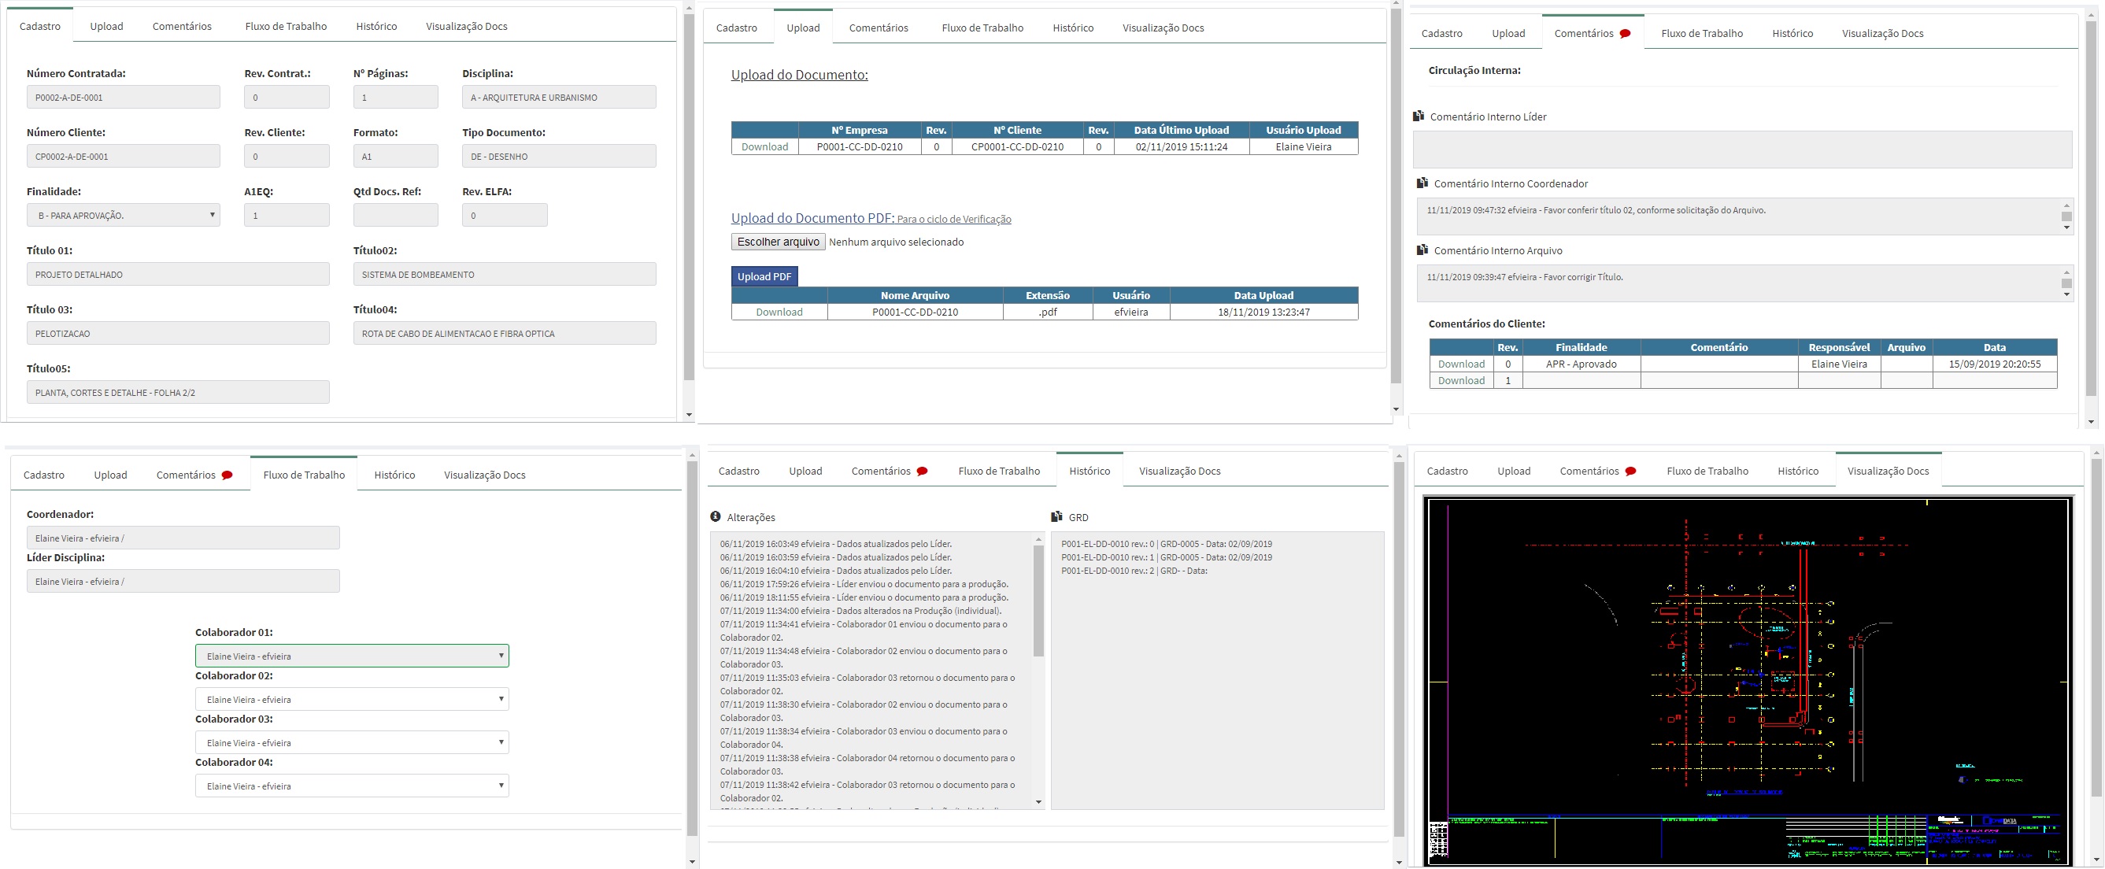Click the Alterações info icon
Viewport: 2105px width, 869px height.
pos(716,517)
